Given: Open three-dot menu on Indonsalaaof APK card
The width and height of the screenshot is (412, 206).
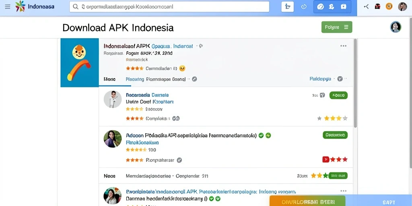Looking at the screenshot, I should point(343,46).
